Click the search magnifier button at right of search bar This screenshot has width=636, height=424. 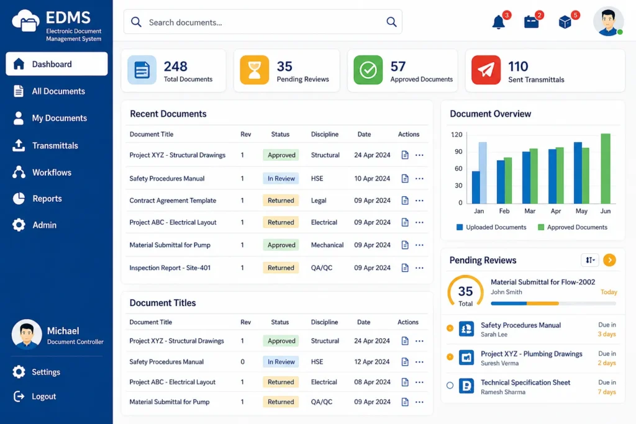click(391, 22)
